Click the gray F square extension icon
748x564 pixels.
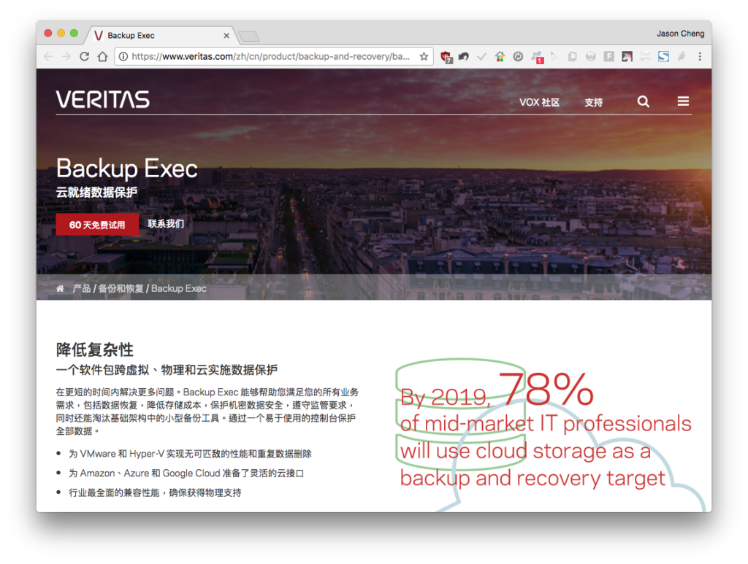click(x=608, y=57)
